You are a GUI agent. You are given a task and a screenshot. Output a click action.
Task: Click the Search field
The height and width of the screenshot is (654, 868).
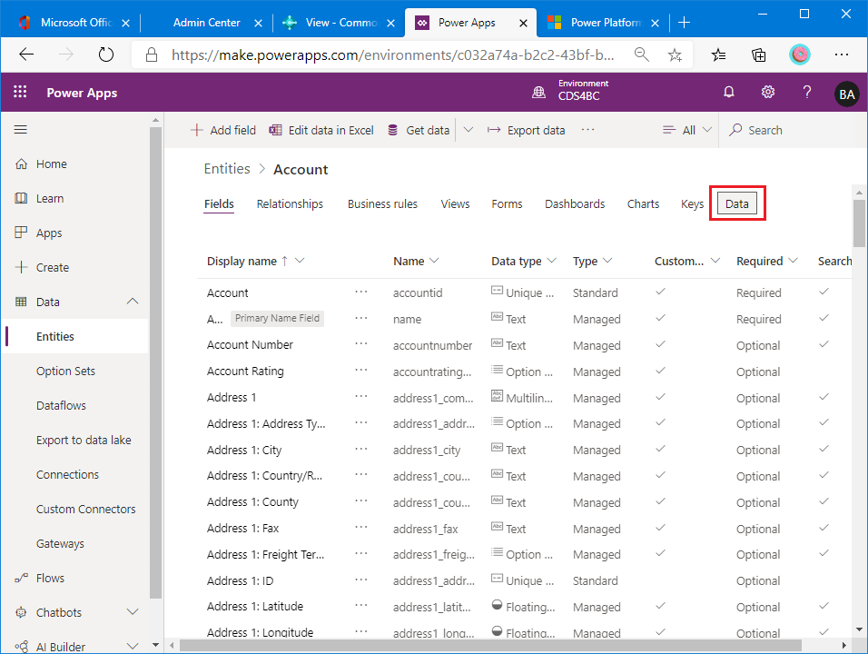click(793, 130)
